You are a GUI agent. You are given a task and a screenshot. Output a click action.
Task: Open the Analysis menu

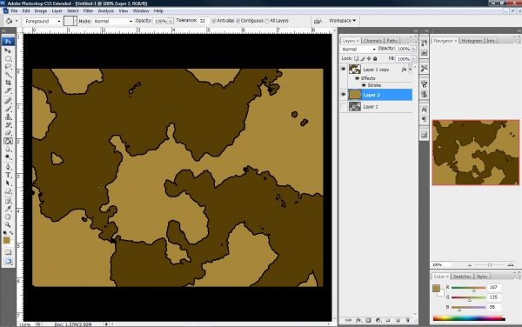click(106, 11)
